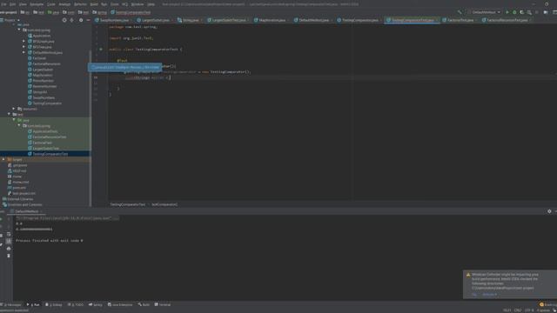Switch to SwapNumbers.java editor tab
The width and height of the screenshot is (557, 313).
pos(114,20)
